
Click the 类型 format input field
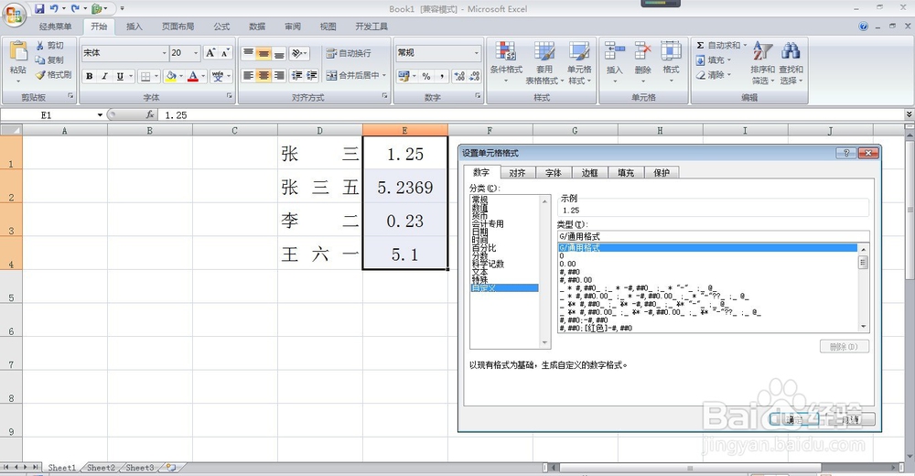tap(713, 236)
